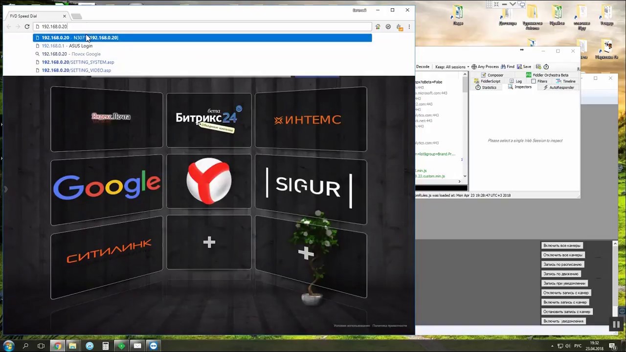The height and width of the screenshot is (352, 626).
Task: Click Find in Fiddler toolbar
Action: [x=507, y=67]
